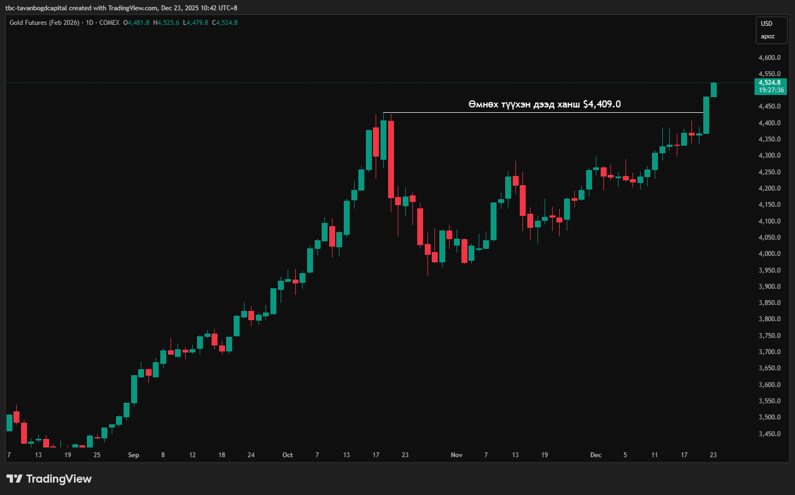Click the previous all-time high annotation text
The height and width of the screenshot is (495, 795).
(x=544, y=104)
